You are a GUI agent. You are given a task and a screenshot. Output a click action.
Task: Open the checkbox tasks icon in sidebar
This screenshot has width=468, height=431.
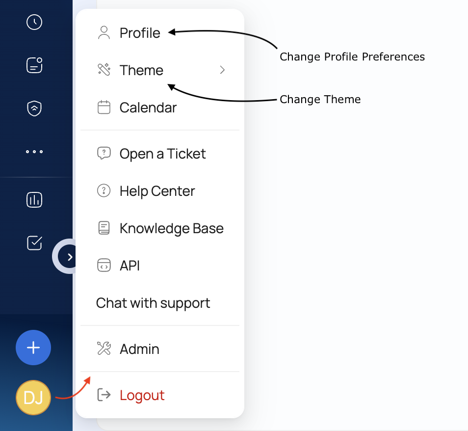[34, 242]
